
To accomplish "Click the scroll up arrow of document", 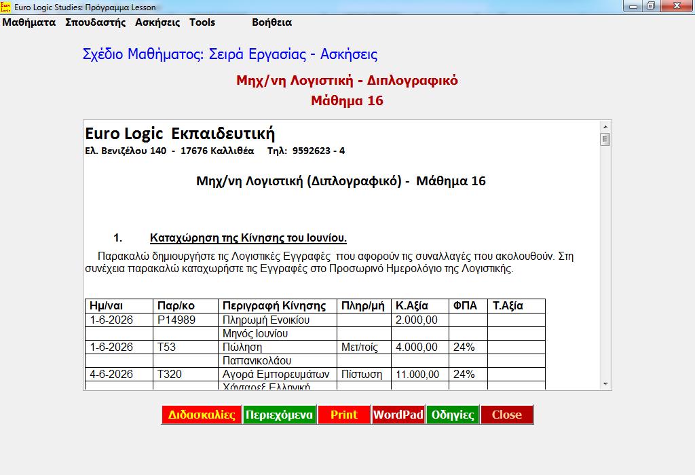I will [605, 127].
